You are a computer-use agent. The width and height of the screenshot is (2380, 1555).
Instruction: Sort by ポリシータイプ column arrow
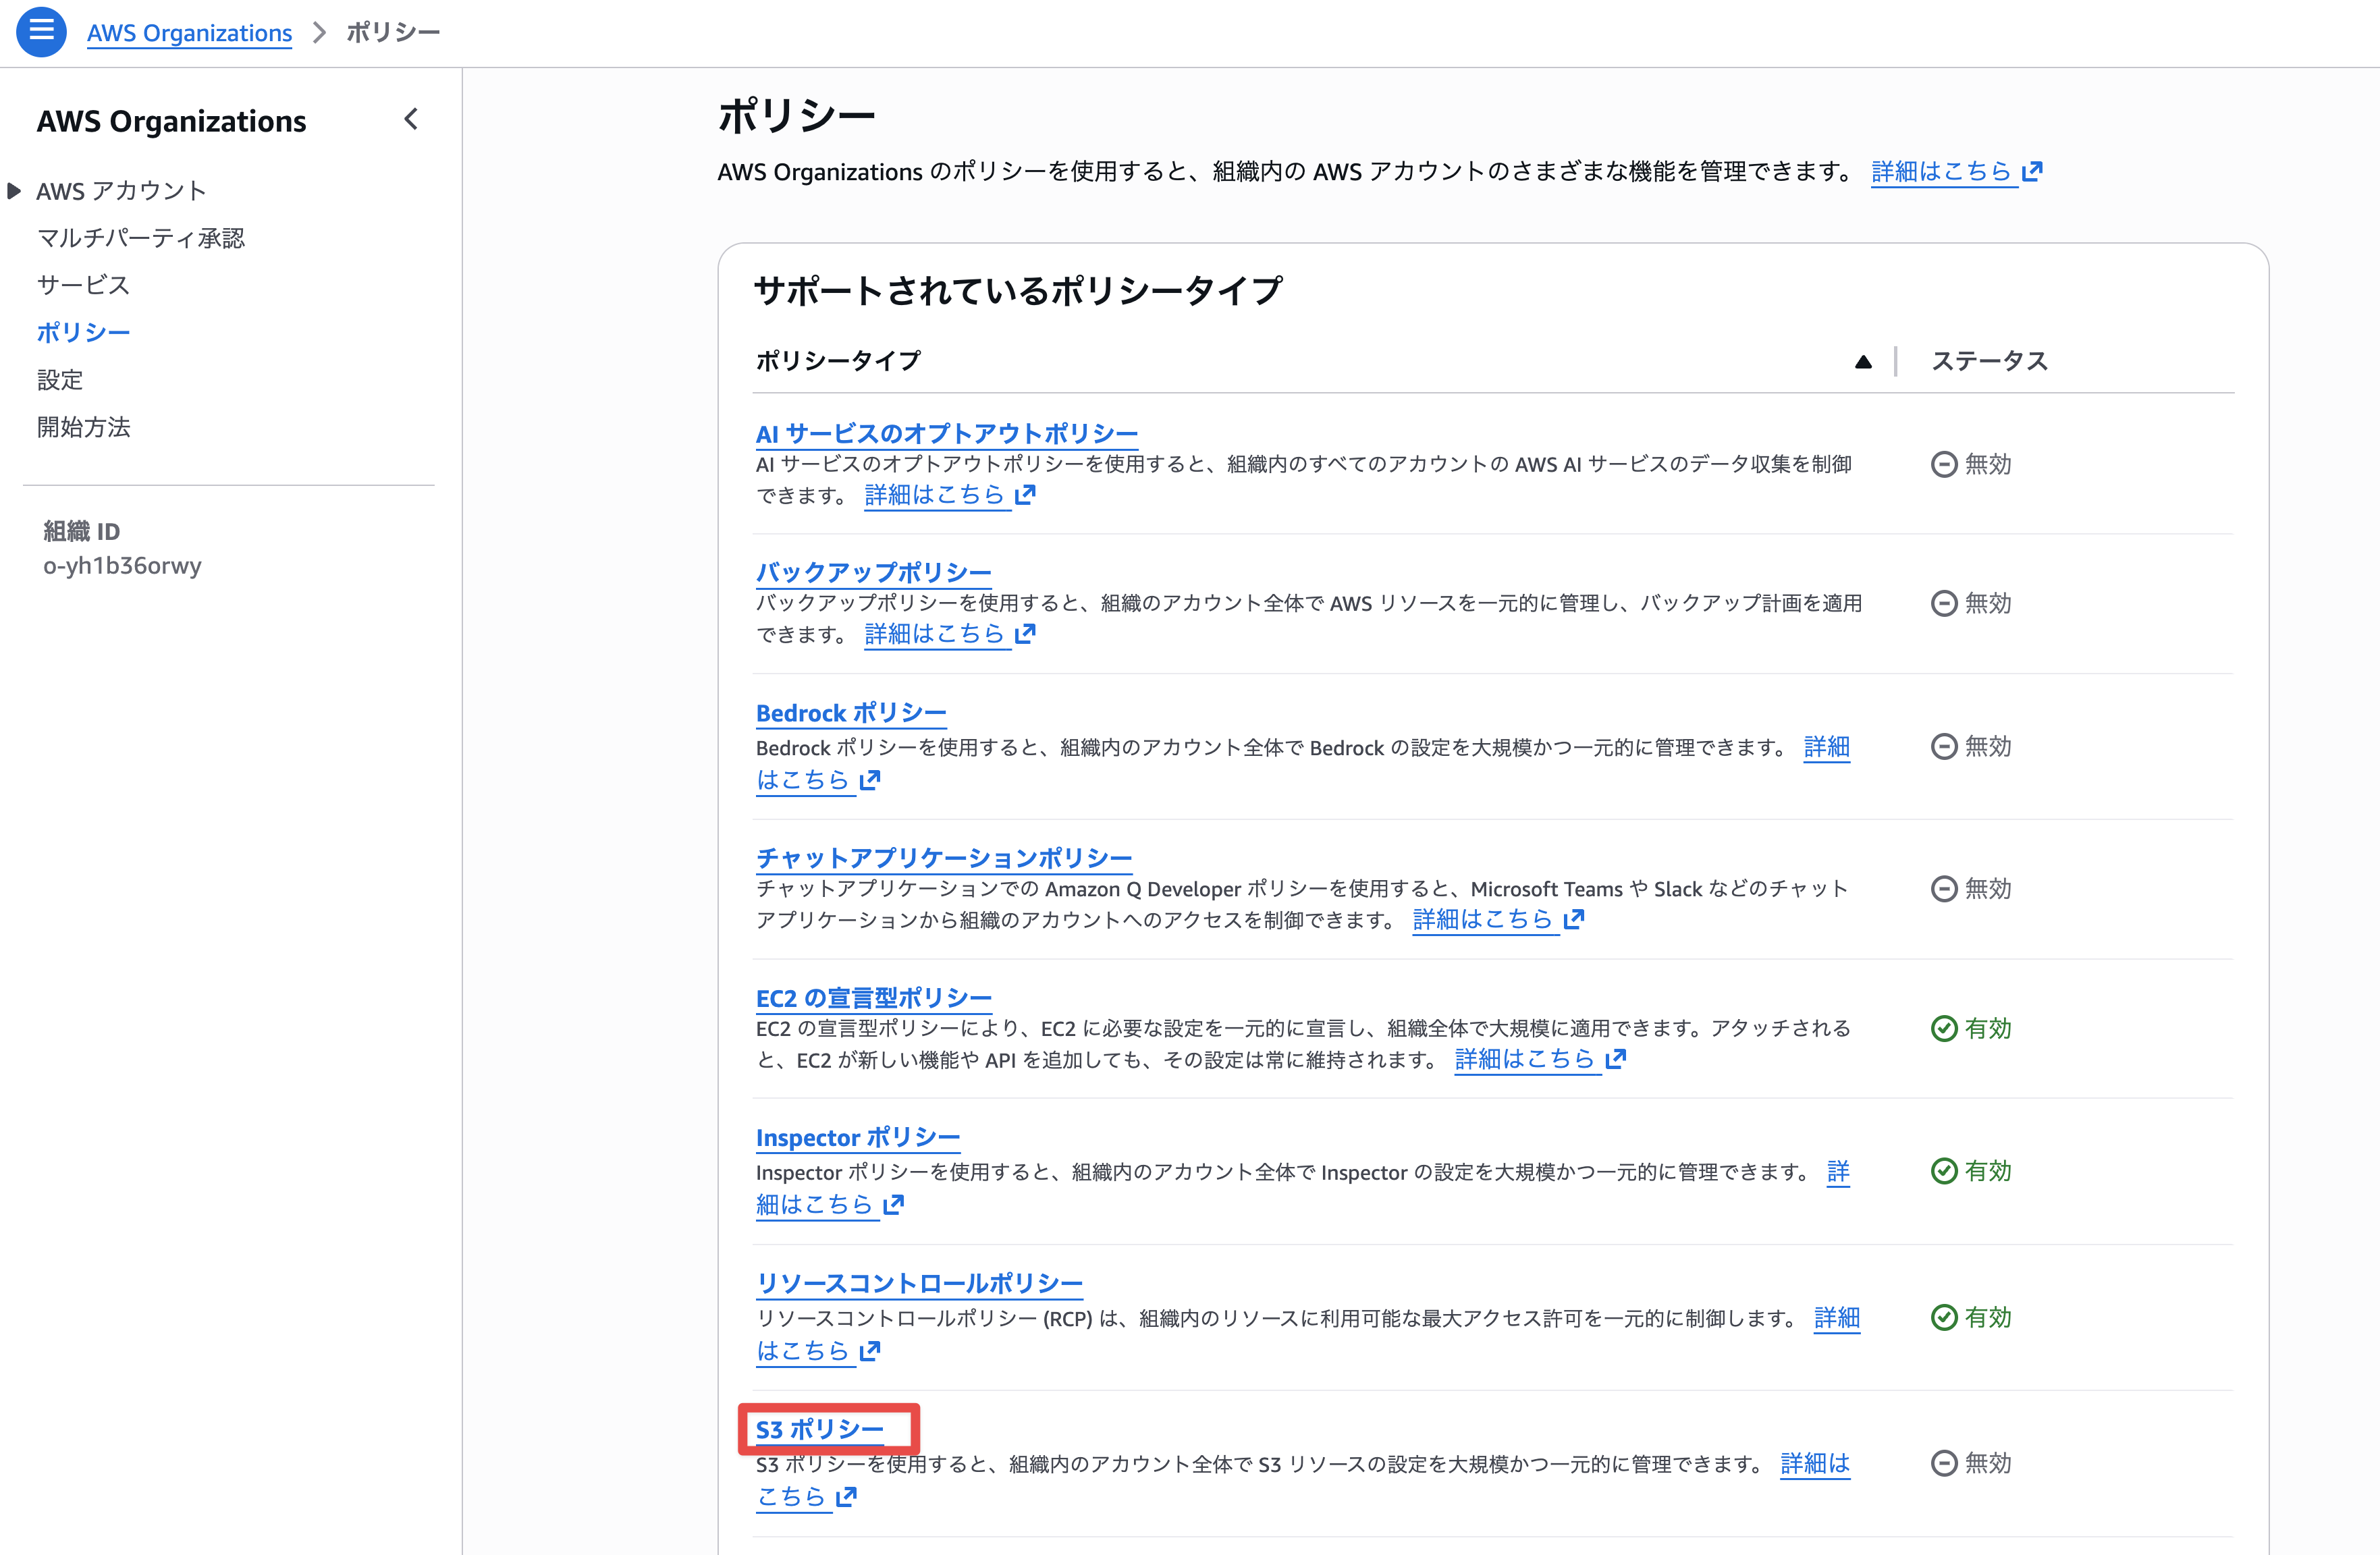pos(1862,362)
